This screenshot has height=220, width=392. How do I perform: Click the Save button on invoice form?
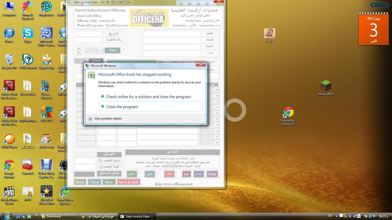pyautogui.click(x=109, y=182)
